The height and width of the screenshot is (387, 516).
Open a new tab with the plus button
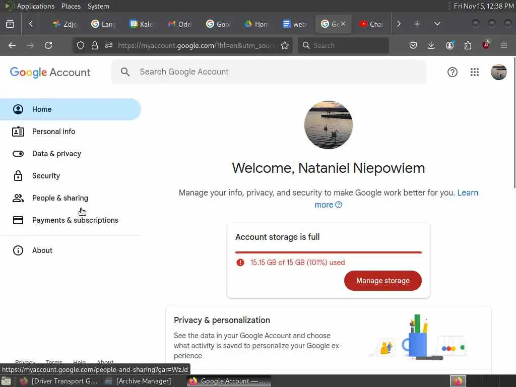[417, 24]
